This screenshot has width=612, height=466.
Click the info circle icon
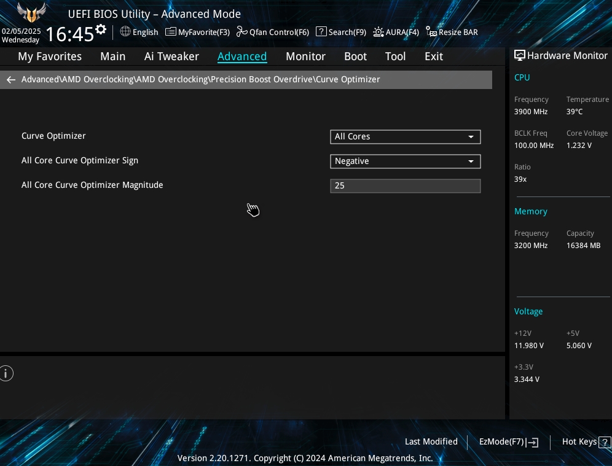click(6, 373)
